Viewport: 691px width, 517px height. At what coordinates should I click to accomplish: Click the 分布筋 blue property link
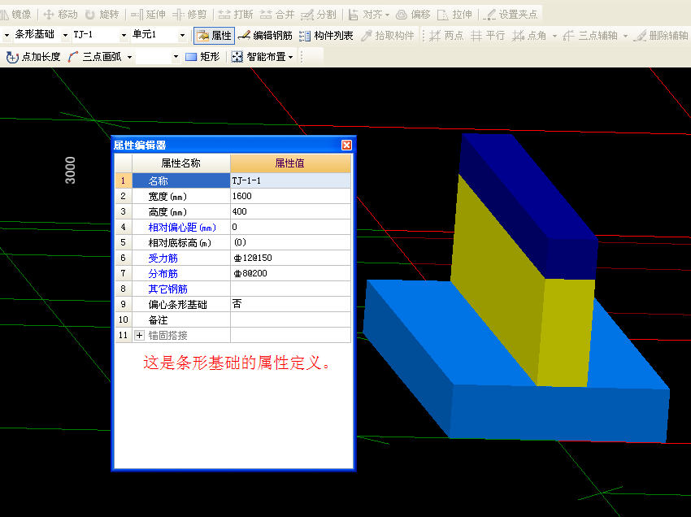163,274
